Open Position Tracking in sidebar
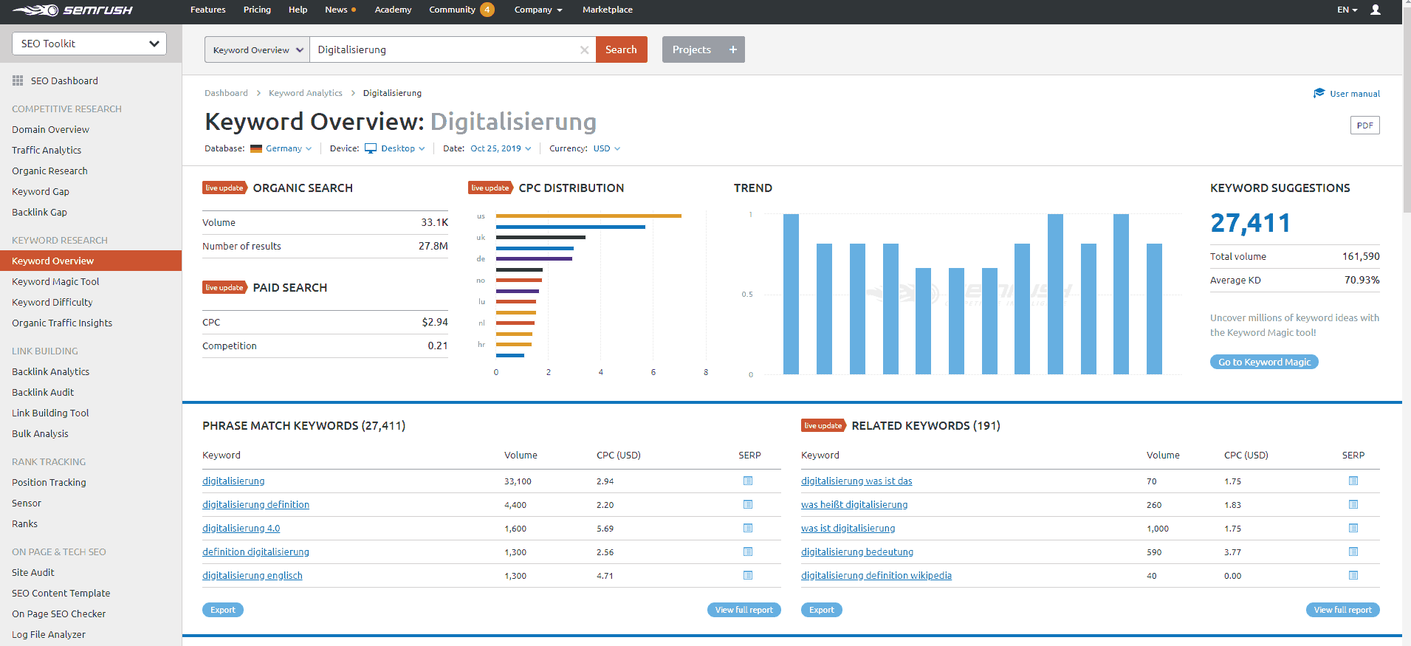This screenshot has height=646, width=1411. click(x=49, y=482)
